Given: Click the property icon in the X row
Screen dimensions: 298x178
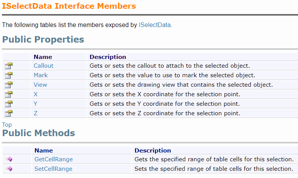Looking at the screenshot, I should click(9, 94).
